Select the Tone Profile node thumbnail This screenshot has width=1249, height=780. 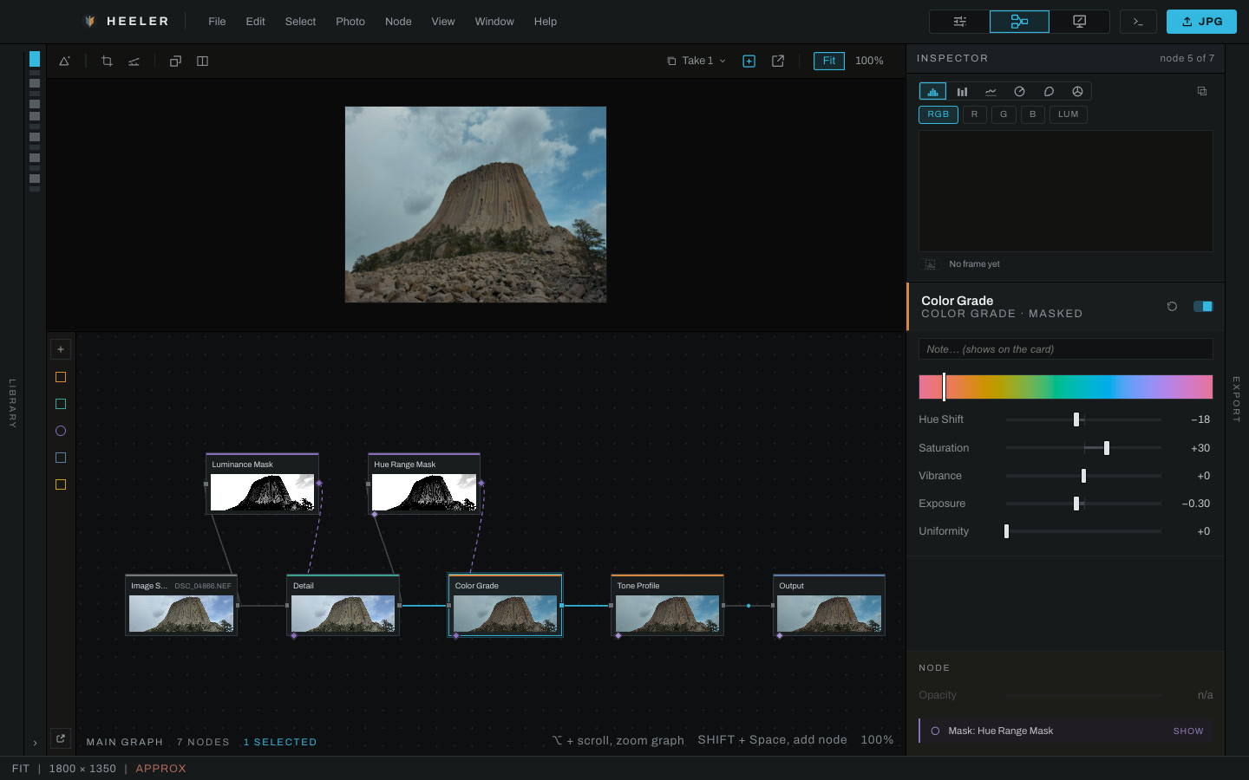668,614
